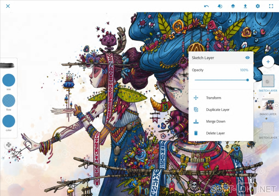279x196 pixels.
Task: Tap the share/upload icon
Action: (x=245, y=6)
